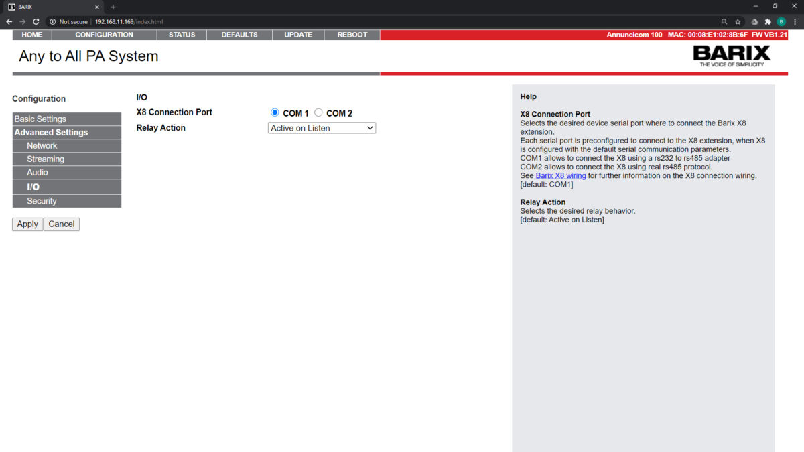Open Network under Advanced Settings
Image resolution: width=804 pixels, height=452 pixels.
point(42,146)
